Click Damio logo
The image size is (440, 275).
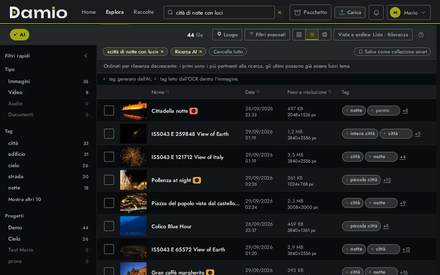(x=38, y=12)
